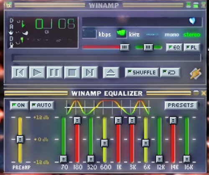Click the song position seek bar

click(107, 57)
